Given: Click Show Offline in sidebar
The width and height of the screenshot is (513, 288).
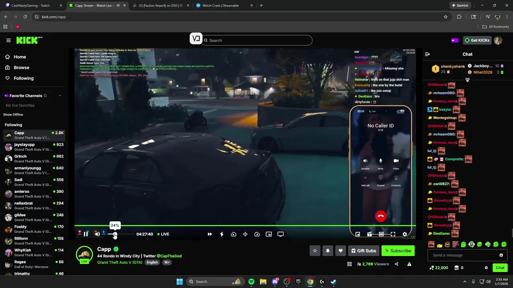Looking at the screenshot, I should pyautogui.click(x=13, y=115).
